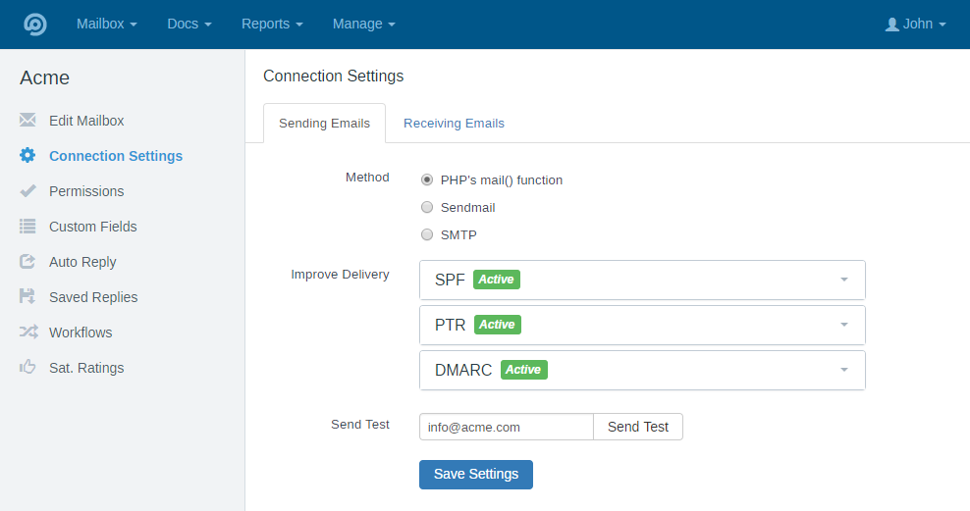
Task: Switch to the Receiving Emails tab
Action: 454,123
